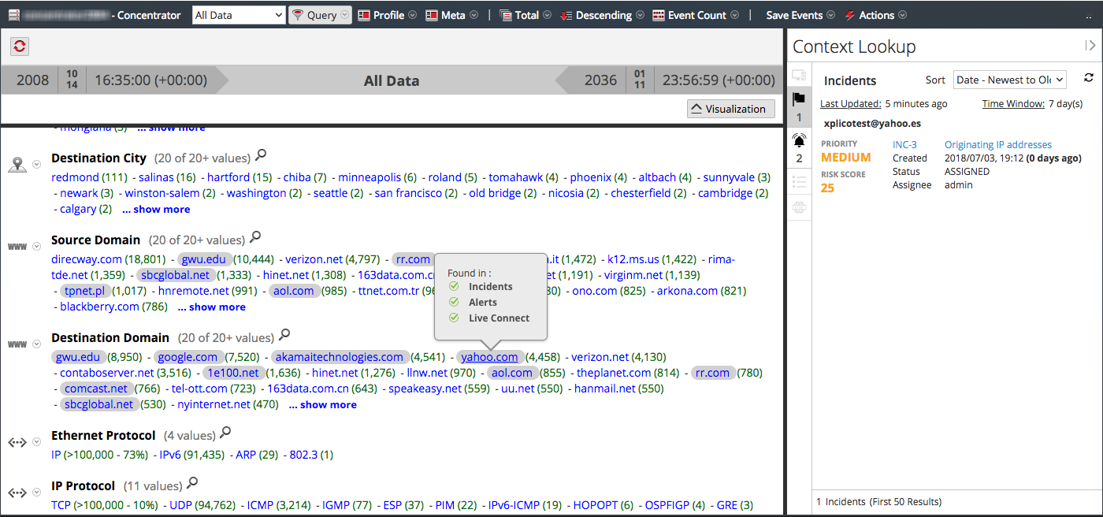The image size is (1103, 517).
Task: Click the search icon beside Ethernet Protocol
Action: tap(225, 433)
